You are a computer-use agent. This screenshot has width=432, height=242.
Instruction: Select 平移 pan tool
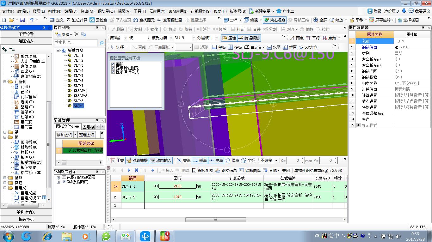pyautogui.click(x=356, y=20)
